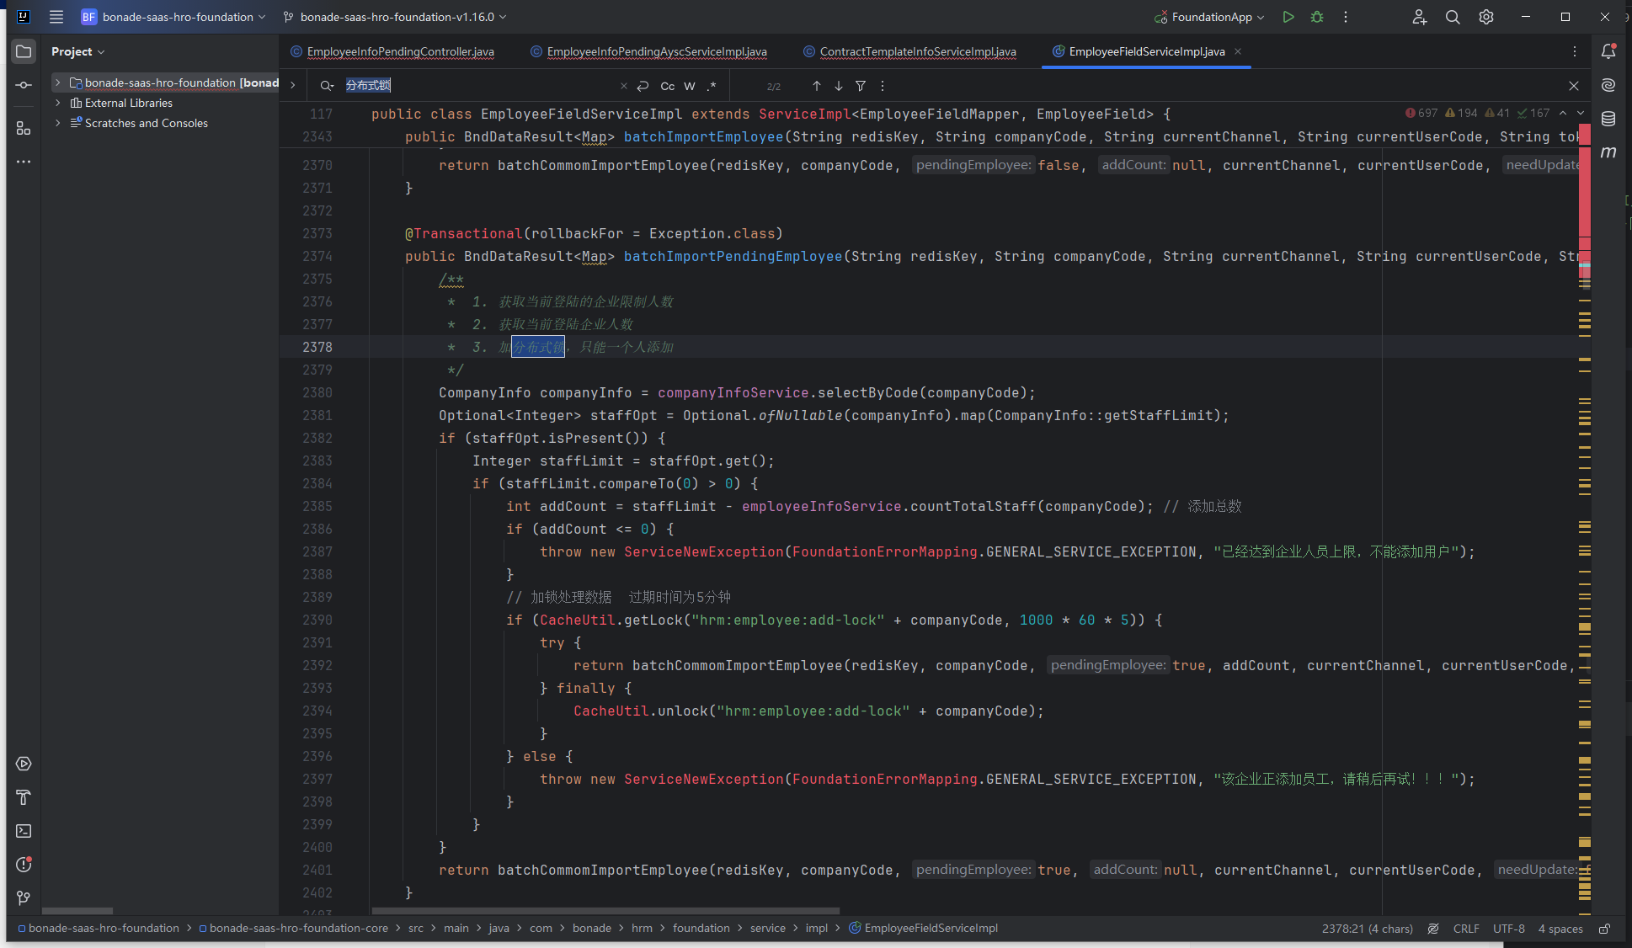Open IDE settings gear

1486,17
